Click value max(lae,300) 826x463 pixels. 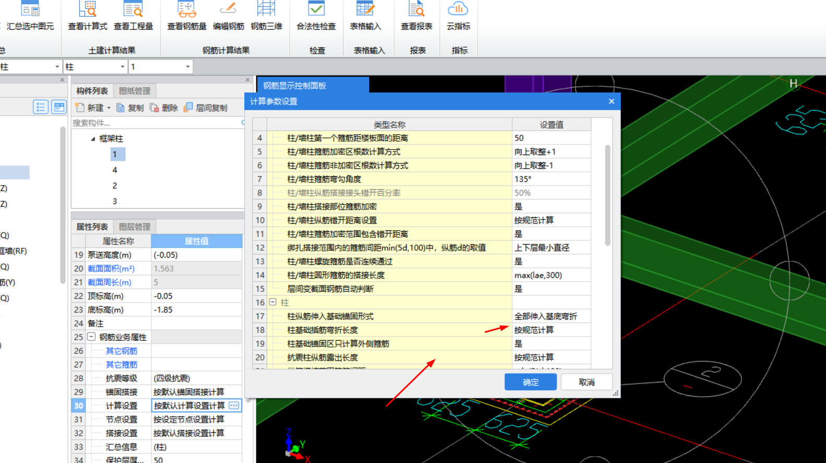[x=551, y=275]
